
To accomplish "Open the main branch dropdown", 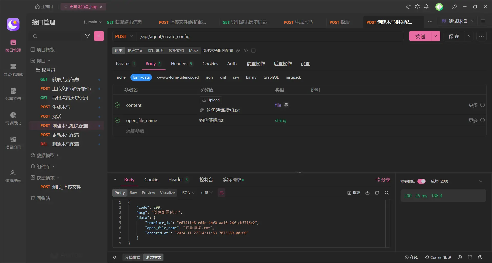I will (x=92, y=22).
